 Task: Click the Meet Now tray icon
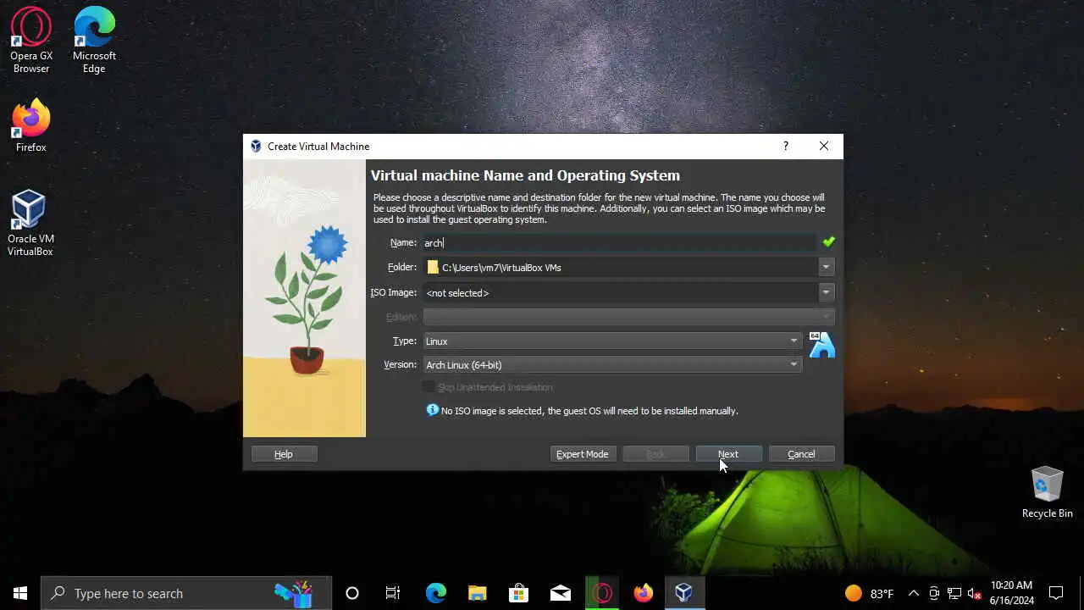(934, 593)
